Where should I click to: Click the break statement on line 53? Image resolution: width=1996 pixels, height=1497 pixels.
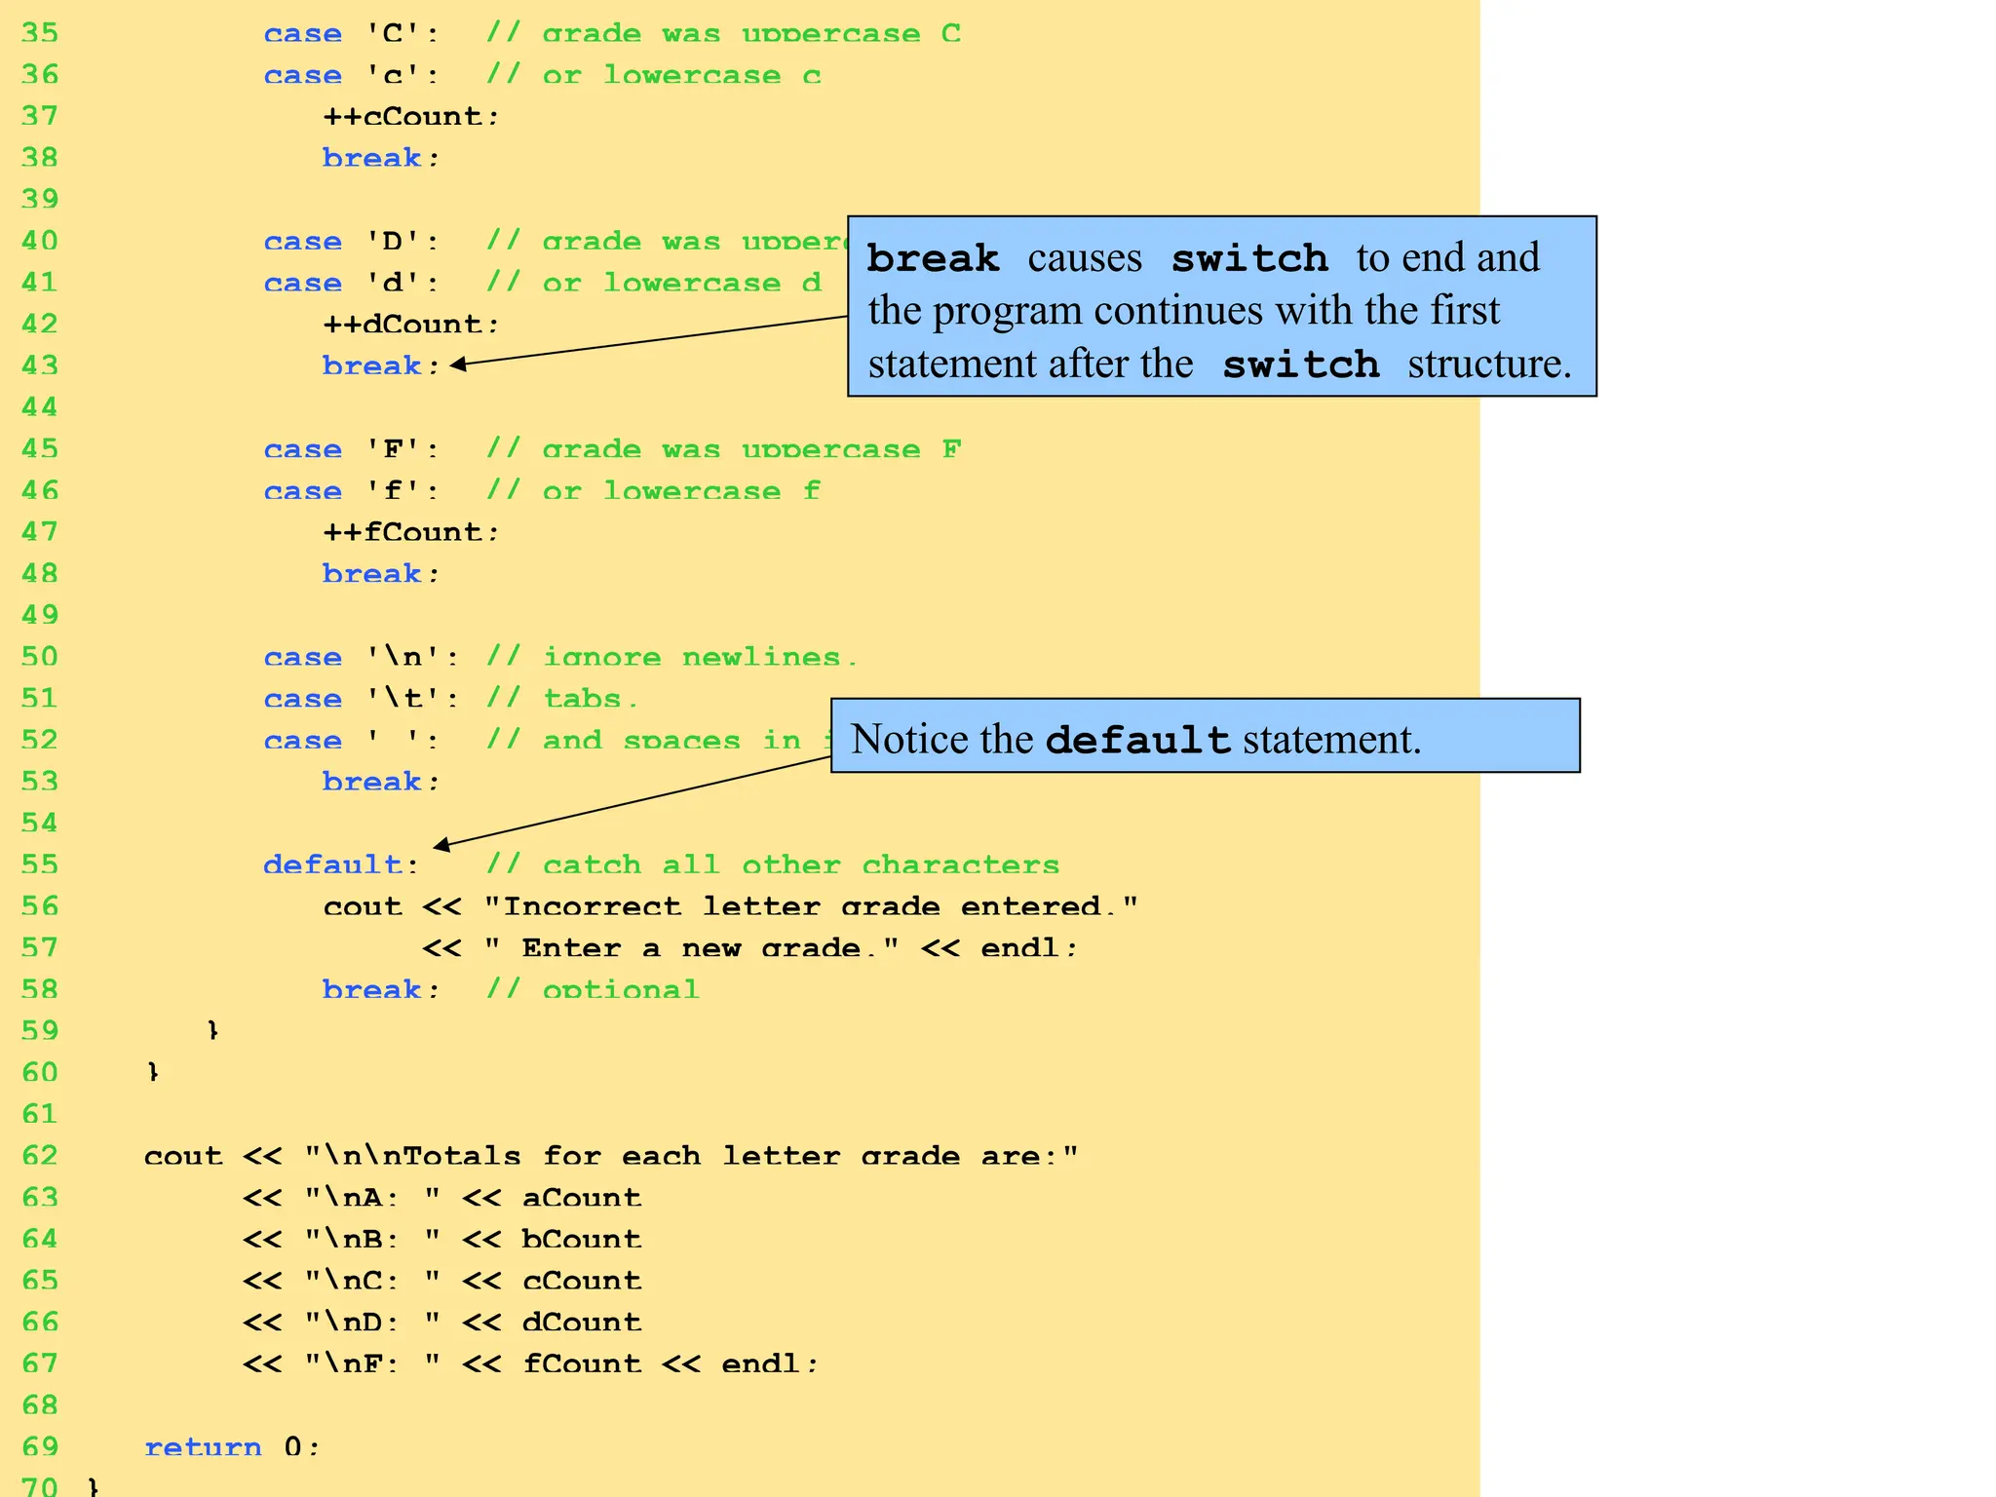click(380, 783)
